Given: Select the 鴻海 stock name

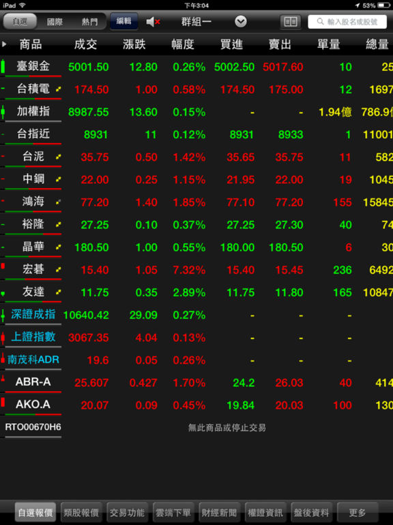Looking at the screenshot, I should click(33, 202).
